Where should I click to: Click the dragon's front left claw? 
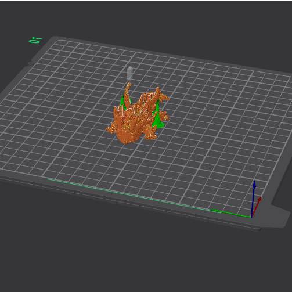click(x=109, y=129)
